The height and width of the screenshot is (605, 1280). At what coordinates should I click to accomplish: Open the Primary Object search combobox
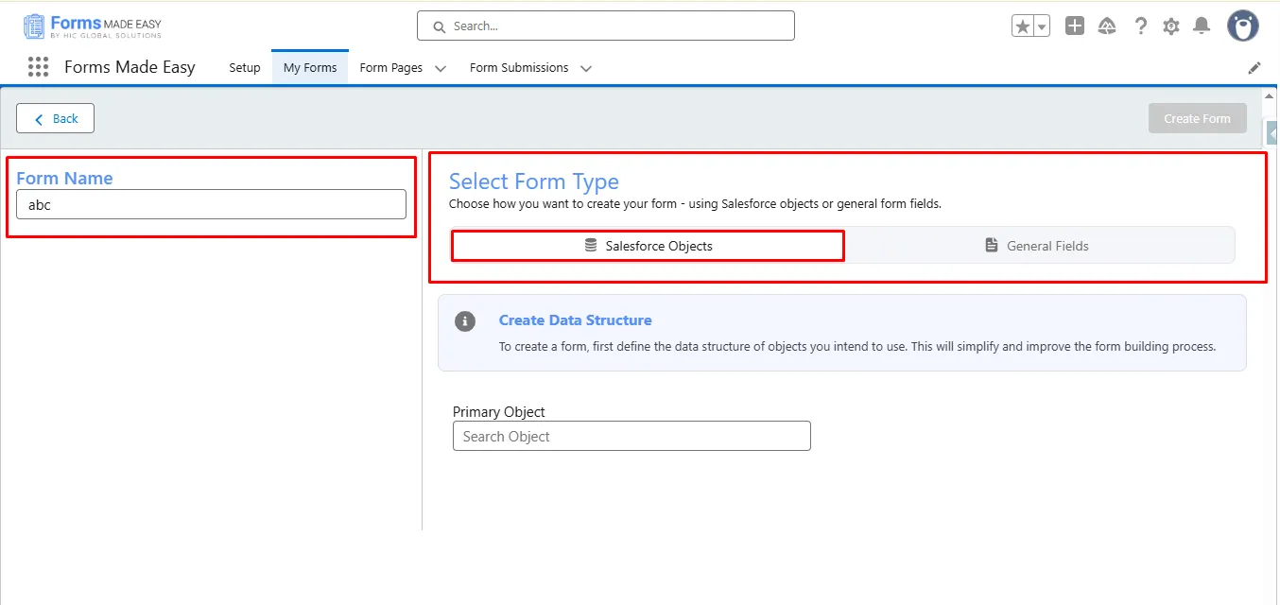[x=631, y=436]
